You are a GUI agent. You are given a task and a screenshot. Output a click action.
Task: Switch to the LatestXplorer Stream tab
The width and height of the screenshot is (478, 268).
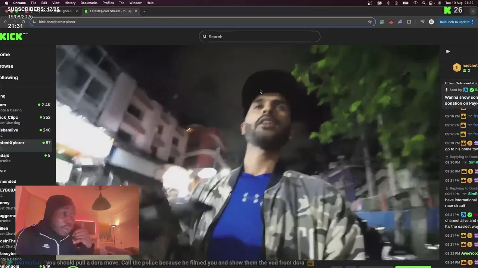point(108,11)
